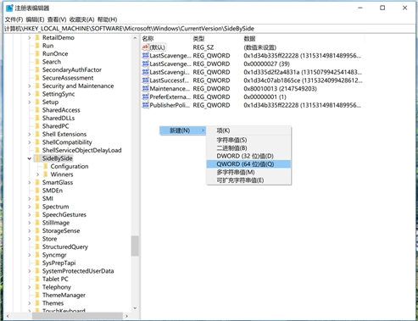The width and height of the screenshot is (418, 321).
Task: Click the REG_SZ type cell
Action: click(203, 47)
